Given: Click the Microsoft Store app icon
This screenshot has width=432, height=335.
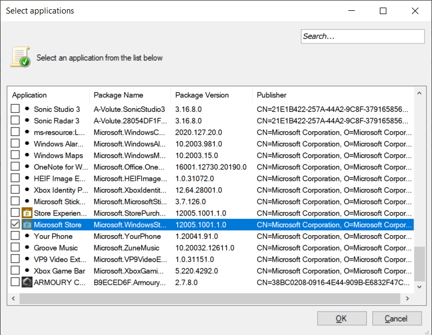Looking at the screenshot, I should pyautogui.click(x=27, y=225).
